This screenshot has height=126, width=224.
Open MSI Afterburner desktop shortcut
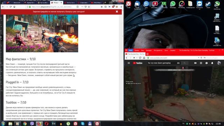(x=217, y=5)
